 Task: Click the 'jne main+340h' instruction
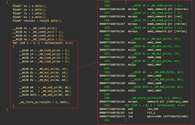(144, 116)
